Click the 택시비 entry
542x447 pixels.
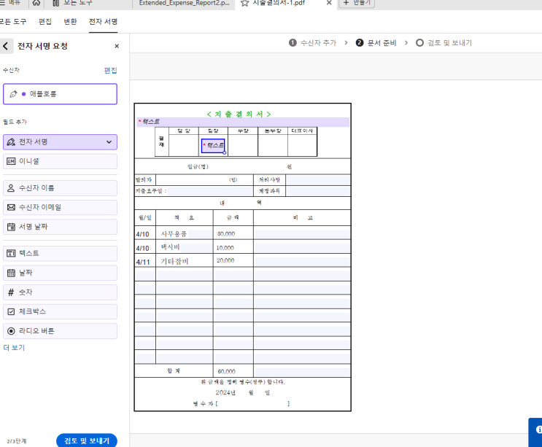pos(170,247)
